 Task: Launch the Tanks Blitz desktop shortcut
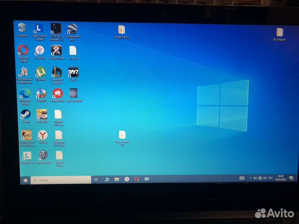pos(42,116)
